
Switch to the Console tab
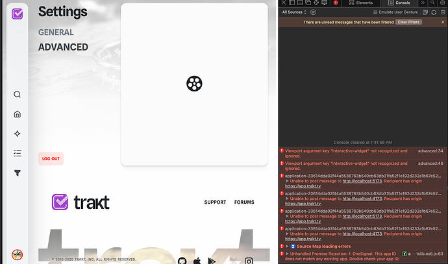(399, 3)
